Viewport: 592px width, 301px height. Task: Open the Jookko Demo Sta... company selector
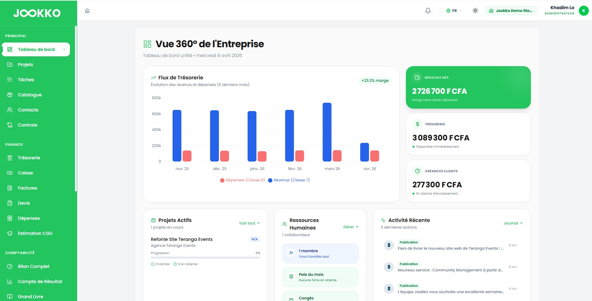[511, 10]
